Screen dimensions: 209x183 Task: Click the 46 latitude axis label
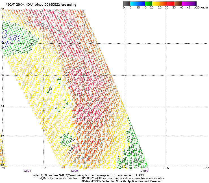[x=2, y=75]
